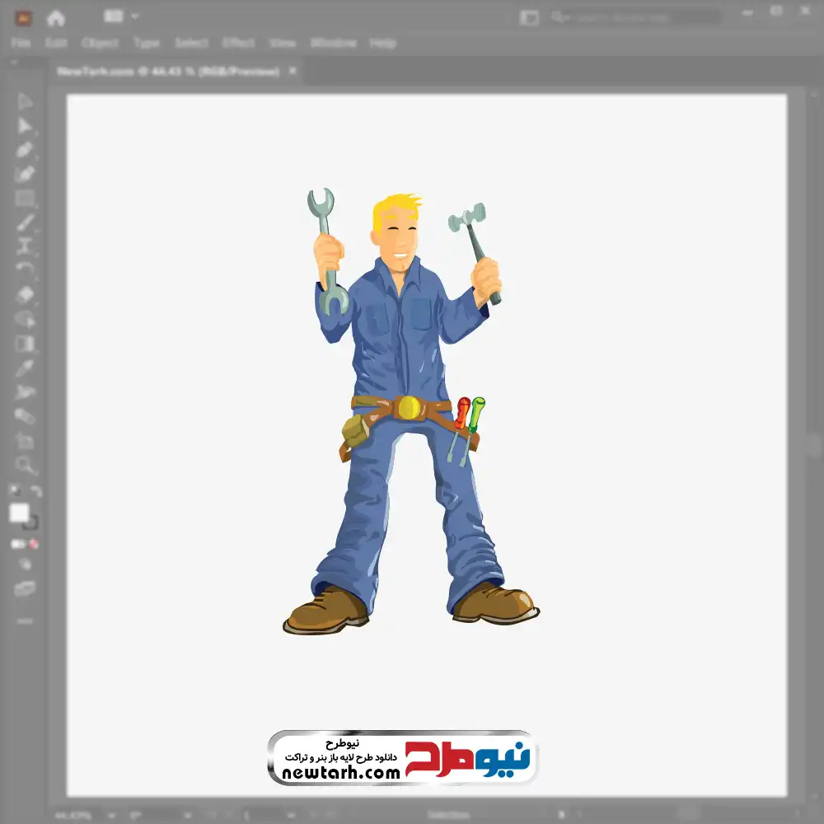The image size is (824, 824).
Task: Activate the Eraser tool
Action: pyautogui.click(x=25, y=295)
